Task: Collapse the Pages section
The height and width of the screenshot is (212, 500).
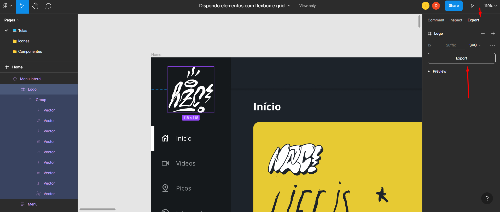Action: coord(12,20)
